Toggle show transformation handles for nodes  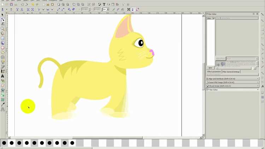129,10
